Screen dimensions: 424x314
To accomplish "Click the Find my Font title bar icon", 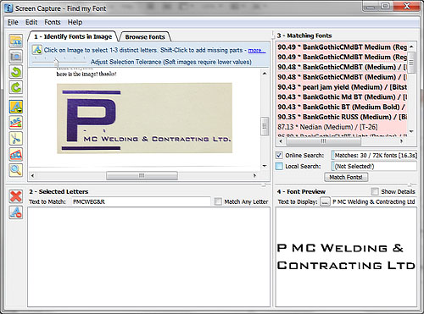I will pos(8,8).
